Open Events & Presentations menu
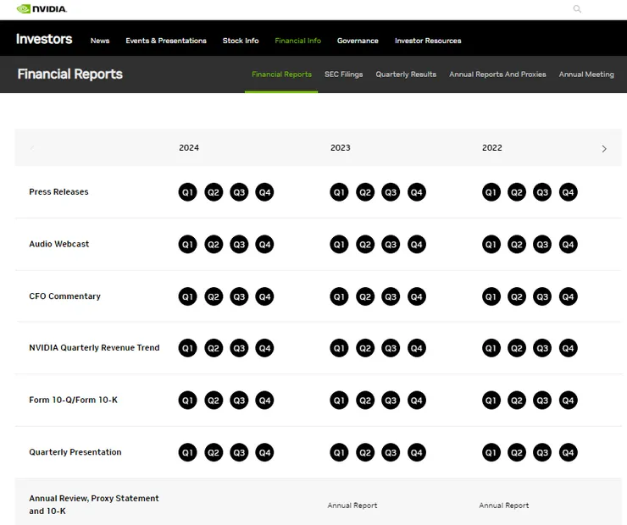Image resolution: width=627 pixels, height=525 pixels. (166, 41)
